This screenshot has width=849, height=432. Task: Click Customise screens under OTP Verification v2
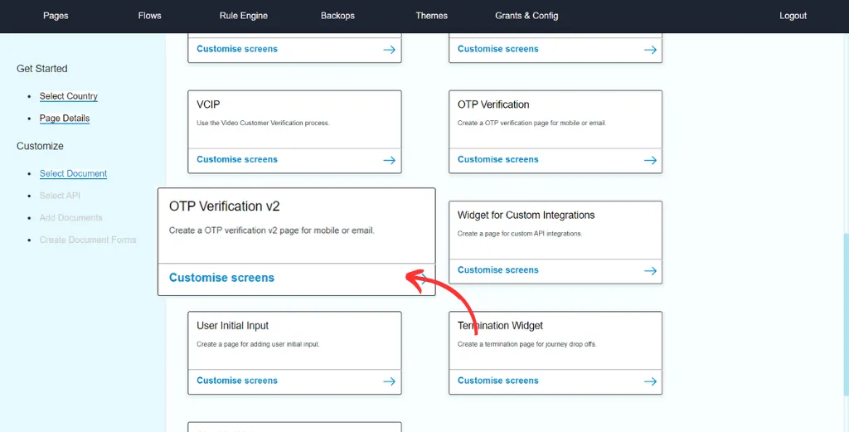point(221,278)
